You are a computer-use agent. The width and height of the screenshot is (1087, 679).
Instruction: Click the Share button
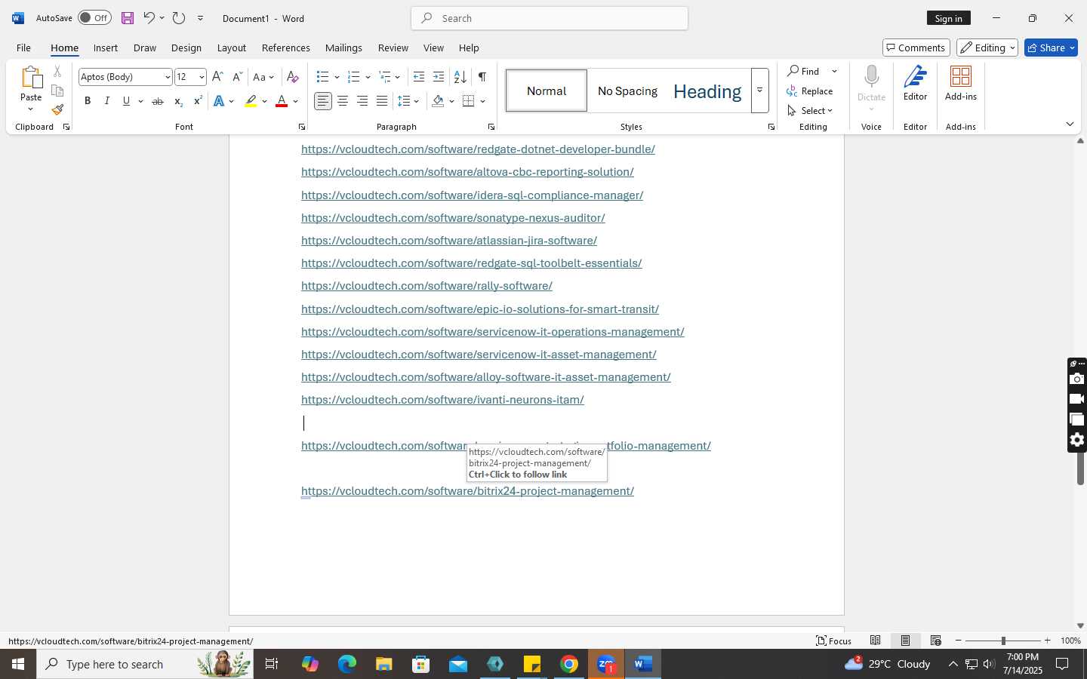coord(1052,48)
